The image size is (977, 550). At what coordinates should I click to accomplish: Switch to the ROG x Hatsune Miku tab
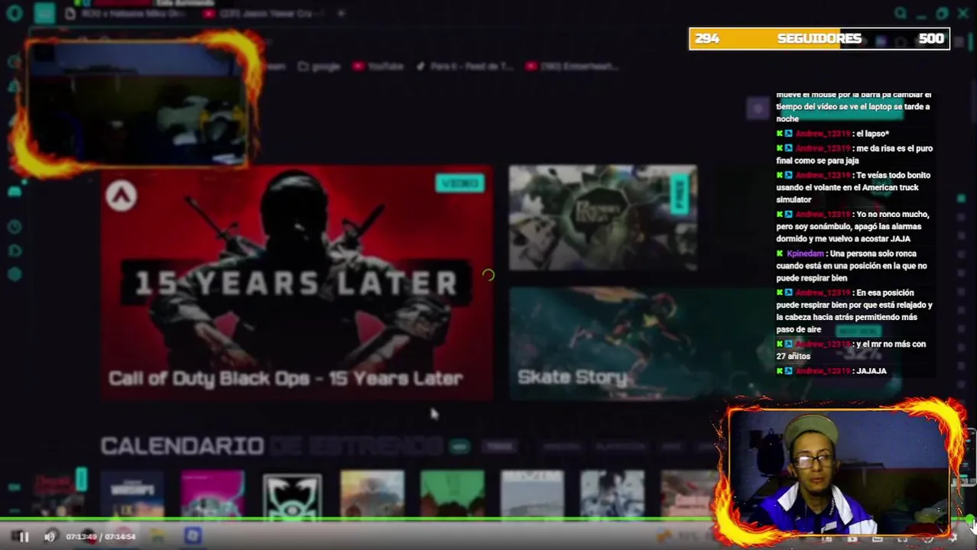(x=126, y=13)
